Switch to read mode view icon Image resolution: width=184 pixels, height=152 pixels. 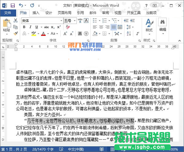coord(101,149)
